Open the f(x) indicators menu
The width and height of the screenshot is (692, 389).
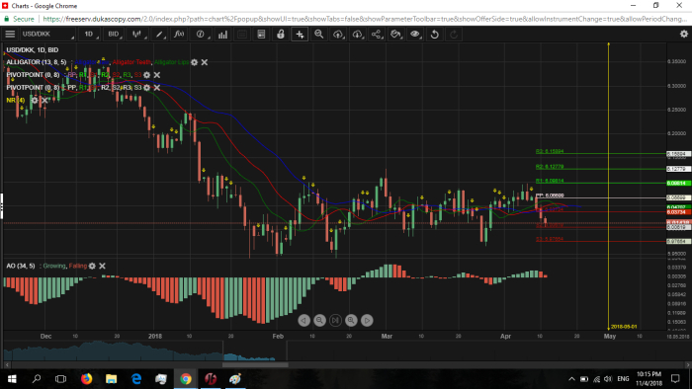click(179, 34)
